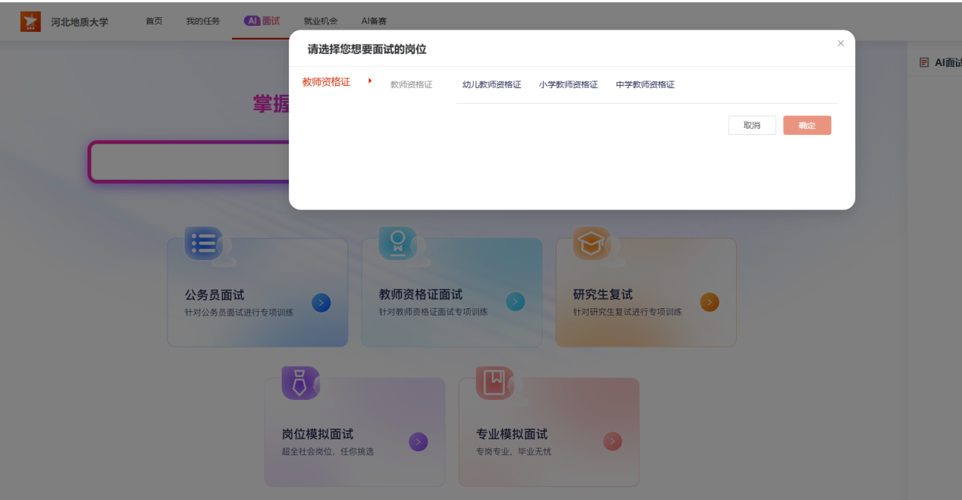The width and height of the screenshot is (962, 500).
Task: Click the 教师资格证面试 certificate icon
Action: [x=397, y=244]
